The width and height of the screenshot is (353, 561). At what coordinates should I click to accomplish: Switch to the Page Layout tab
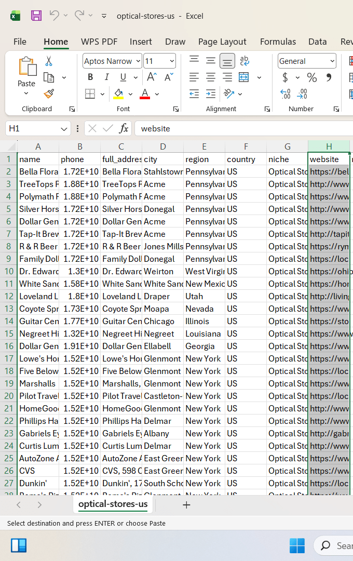pos(222,42)
